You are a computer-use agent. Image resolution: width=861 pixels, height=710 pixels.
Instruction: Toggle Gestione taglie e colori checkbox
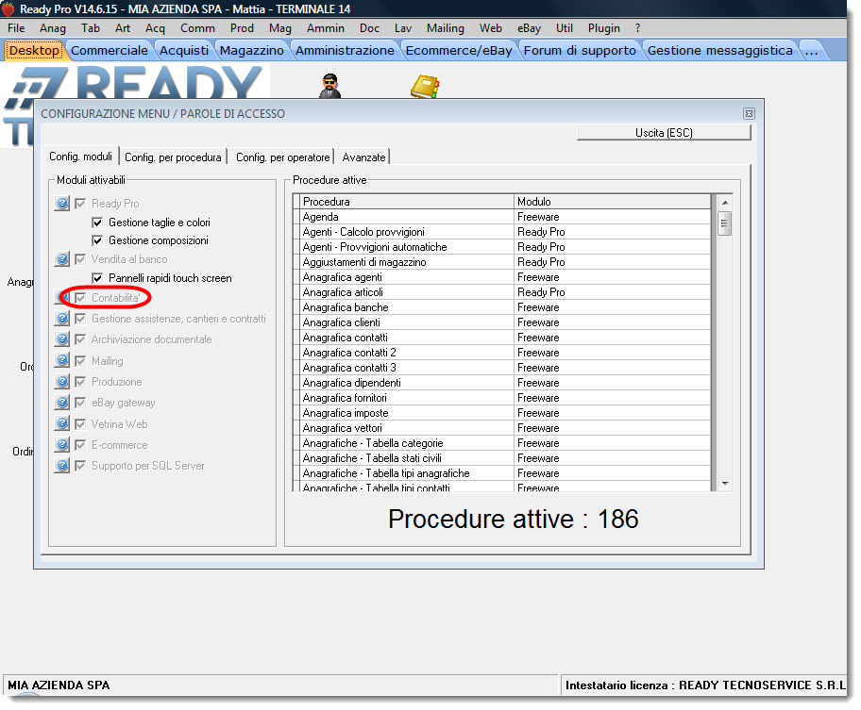[x=97, y=223]
